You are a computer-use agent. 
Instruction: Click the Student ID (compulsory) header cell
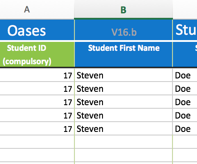pos(37,54)
